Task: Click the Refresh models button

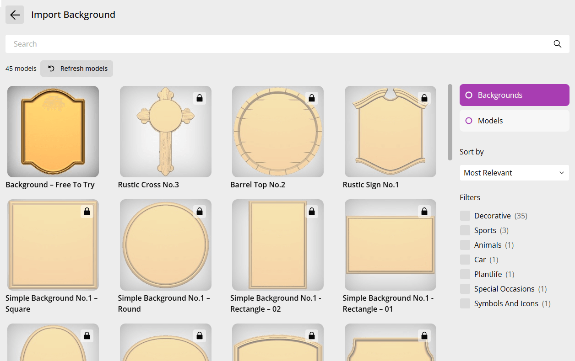Action: (x=76, y=68)
